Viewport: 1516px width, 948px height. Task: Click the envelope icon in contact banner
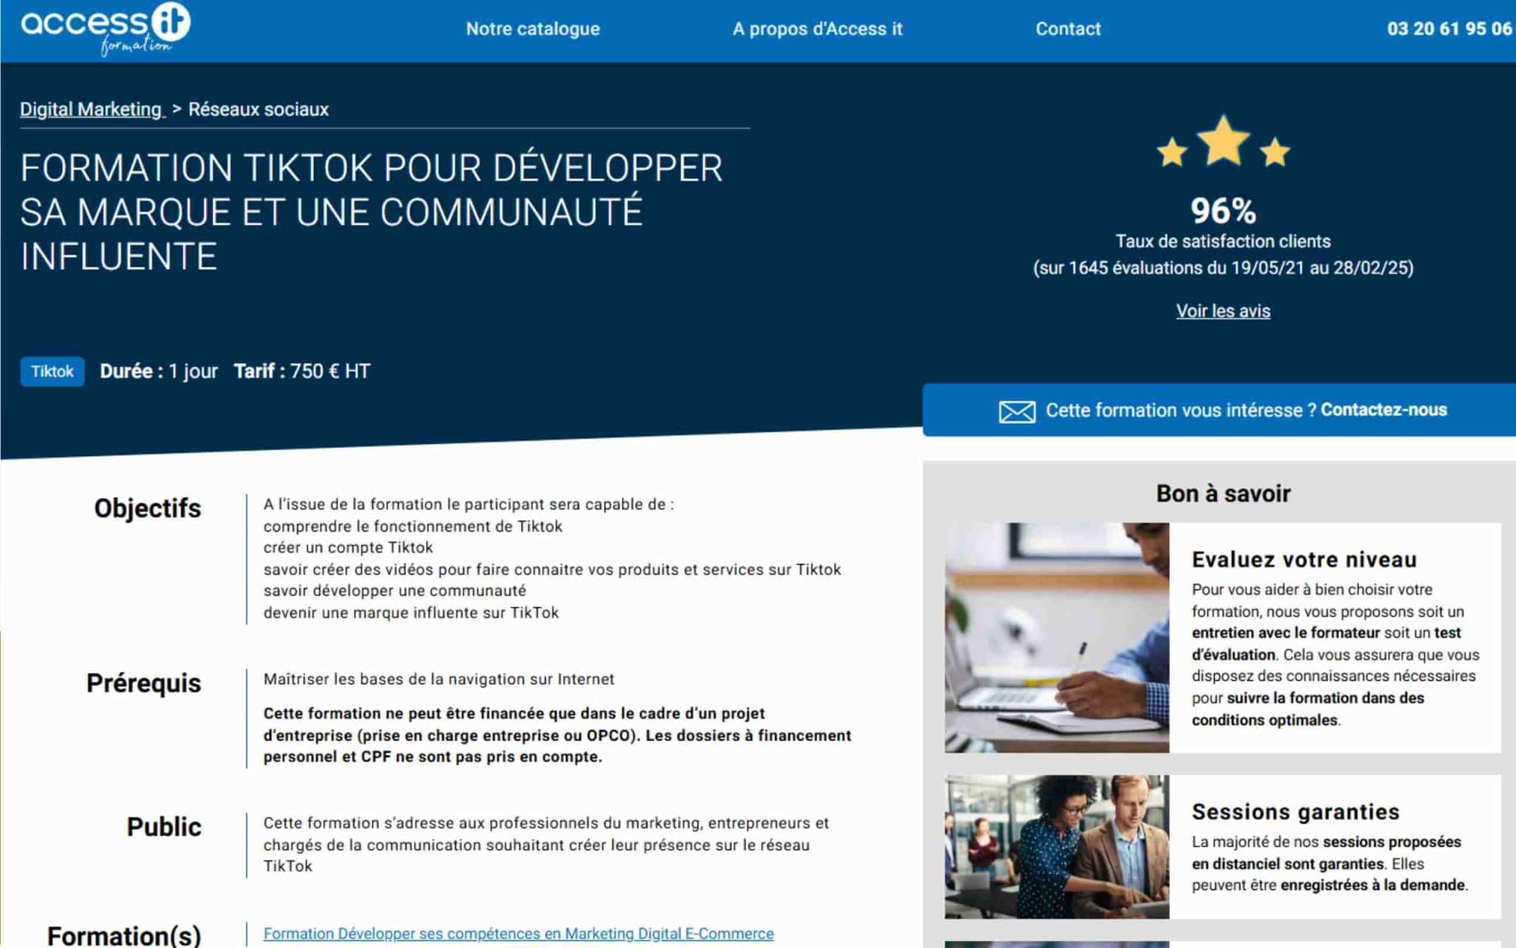[x=1017, y=411]
